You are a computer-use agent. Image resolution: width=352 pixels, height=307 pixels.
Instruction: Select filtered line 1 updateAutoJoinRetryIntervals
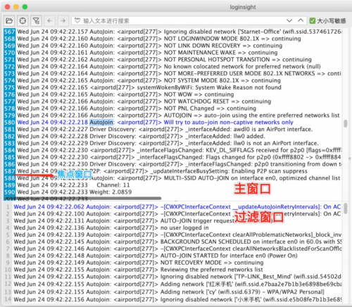pos(177,207)
